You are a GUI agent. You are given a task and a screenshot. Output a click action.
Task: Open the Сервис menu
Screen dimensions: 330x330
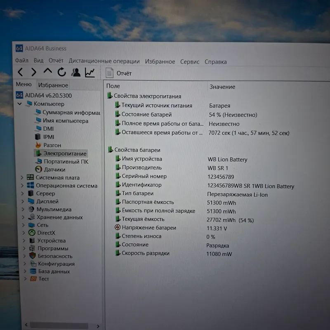tap(190, 61)
